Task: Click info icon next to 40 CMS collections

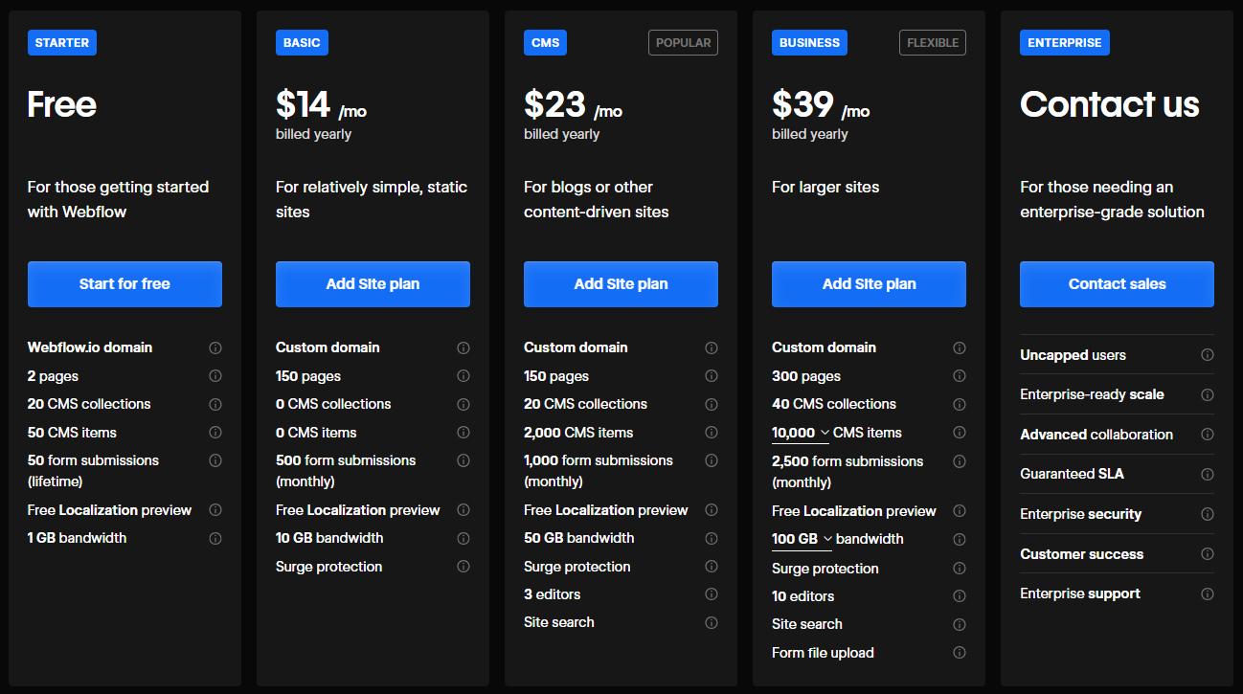Action: (x=960, y=404)
